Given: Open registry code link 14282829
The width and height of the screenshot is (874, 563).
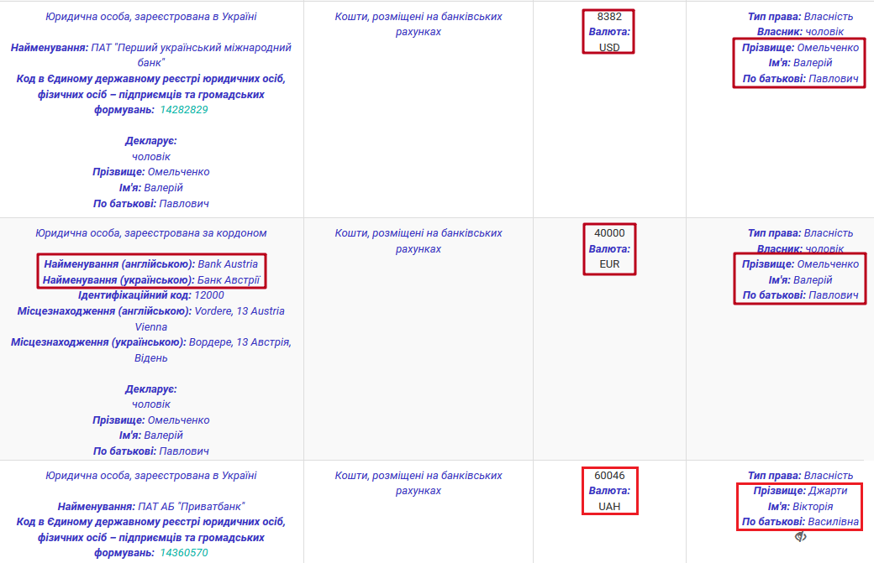Looking at the screenshot, I should click(183, 110).
